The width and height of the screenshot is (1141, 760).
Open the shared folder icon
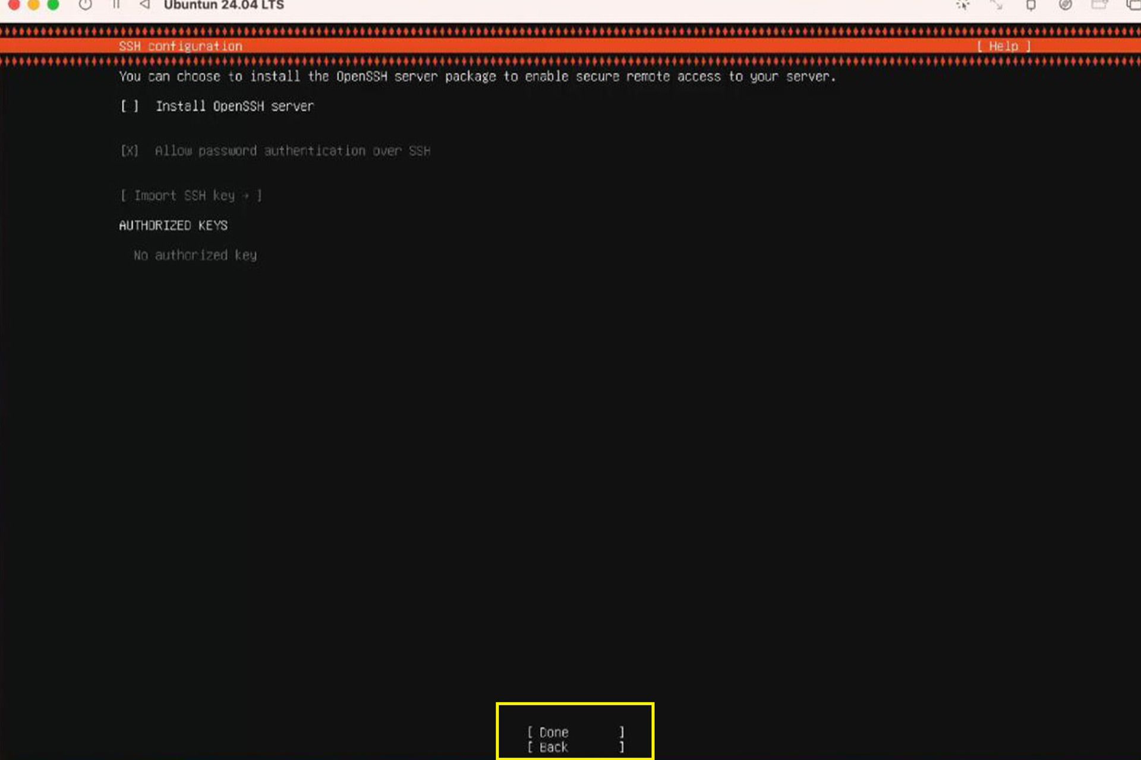click(x=1099, y=5)
